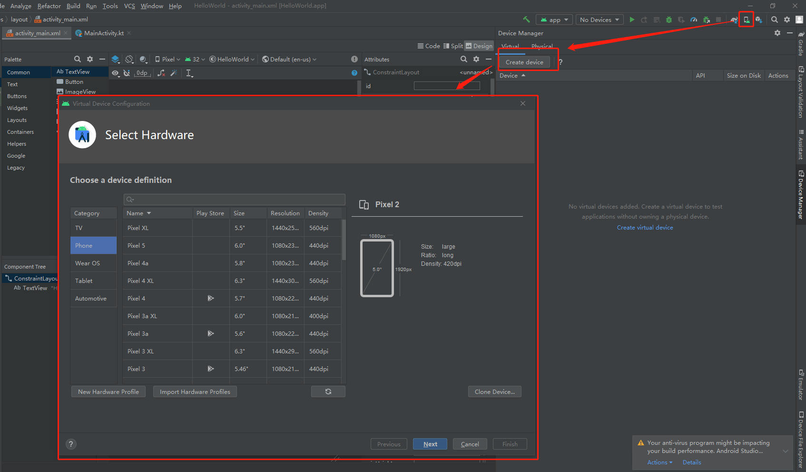Click the dialog help question mark button
806x472 pixels.
coord(71,444)
